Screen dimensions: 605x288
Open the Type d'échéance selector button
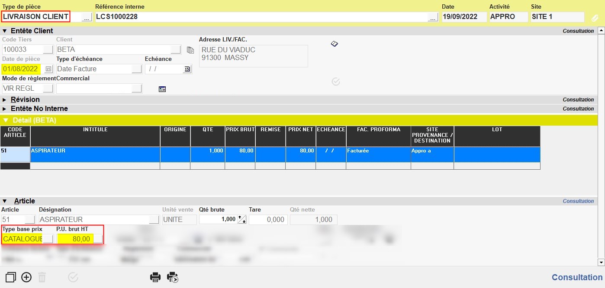(136, 69)
